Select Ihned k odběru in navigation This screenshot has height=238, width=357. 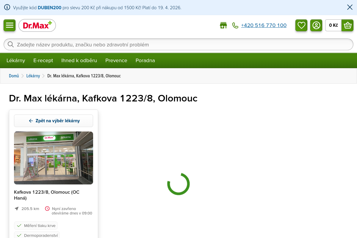[x=79, y=60]
